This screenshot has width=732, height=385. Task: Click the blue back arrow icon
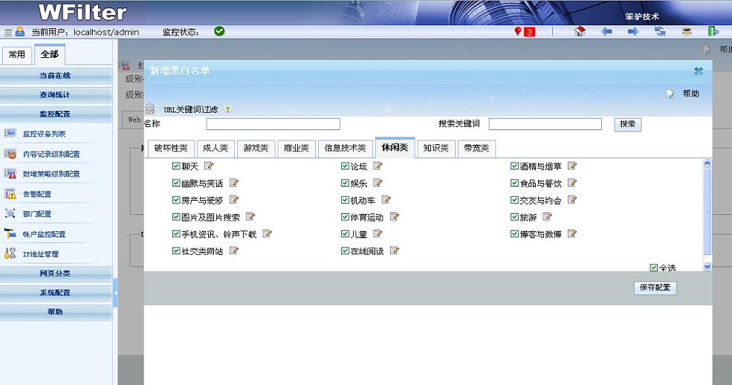click(606, 31)
